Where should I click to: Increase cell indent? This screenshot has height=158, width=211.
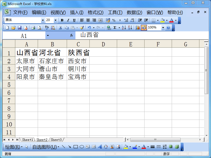[x=146, y=20]
